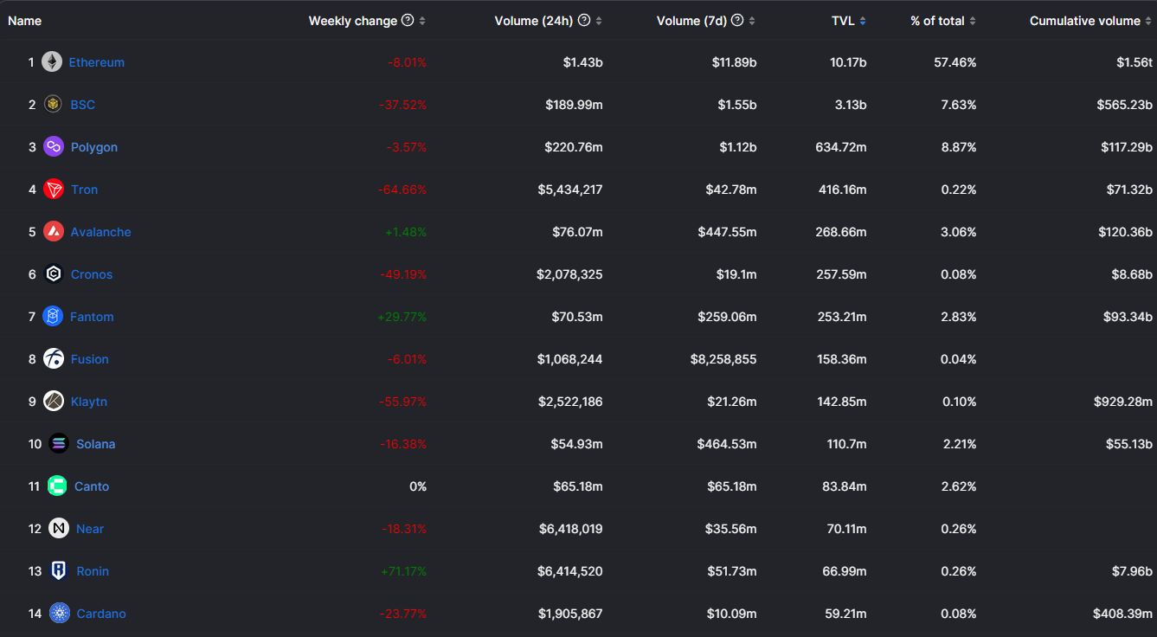Open the Avalanche chain link
Image resolution: width=1157 pixels, height=637 pixels.
101,232
